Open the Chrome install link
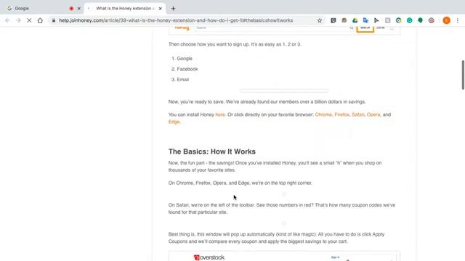 click(x=323, y=115)
